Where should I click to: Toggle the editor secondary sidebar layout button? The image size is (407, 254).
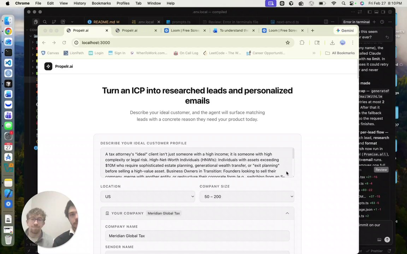pyautogui.click(x=383, y=12)
